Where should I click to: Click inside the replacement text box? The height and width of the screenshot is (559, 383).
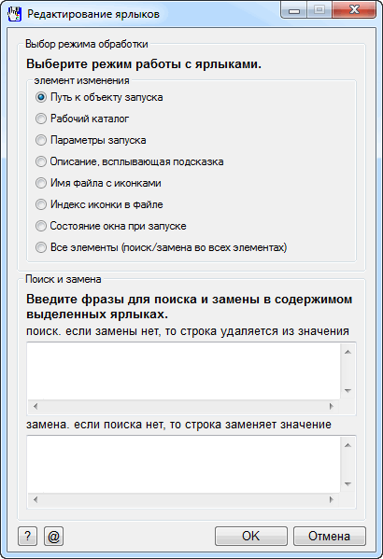pyautogui.click(x=183, y=464)
